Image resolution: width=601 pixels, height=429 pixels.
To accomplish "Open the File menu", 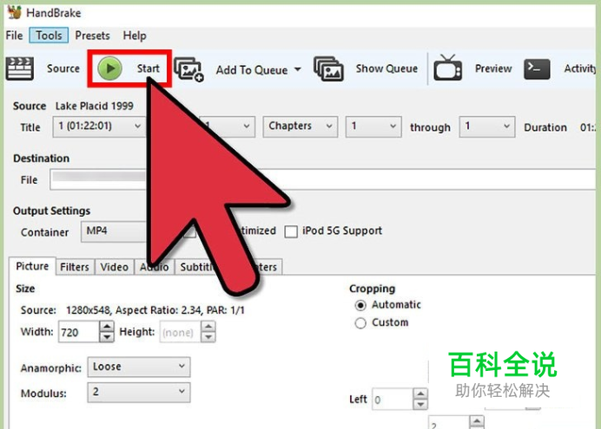I will [x=14, y=36].
